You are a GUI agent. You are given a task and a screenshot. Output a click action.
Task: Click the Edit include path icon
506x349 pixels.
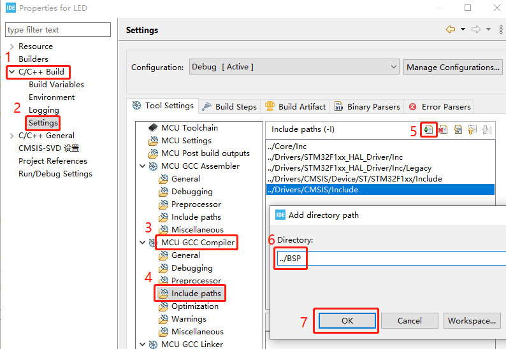458,130
